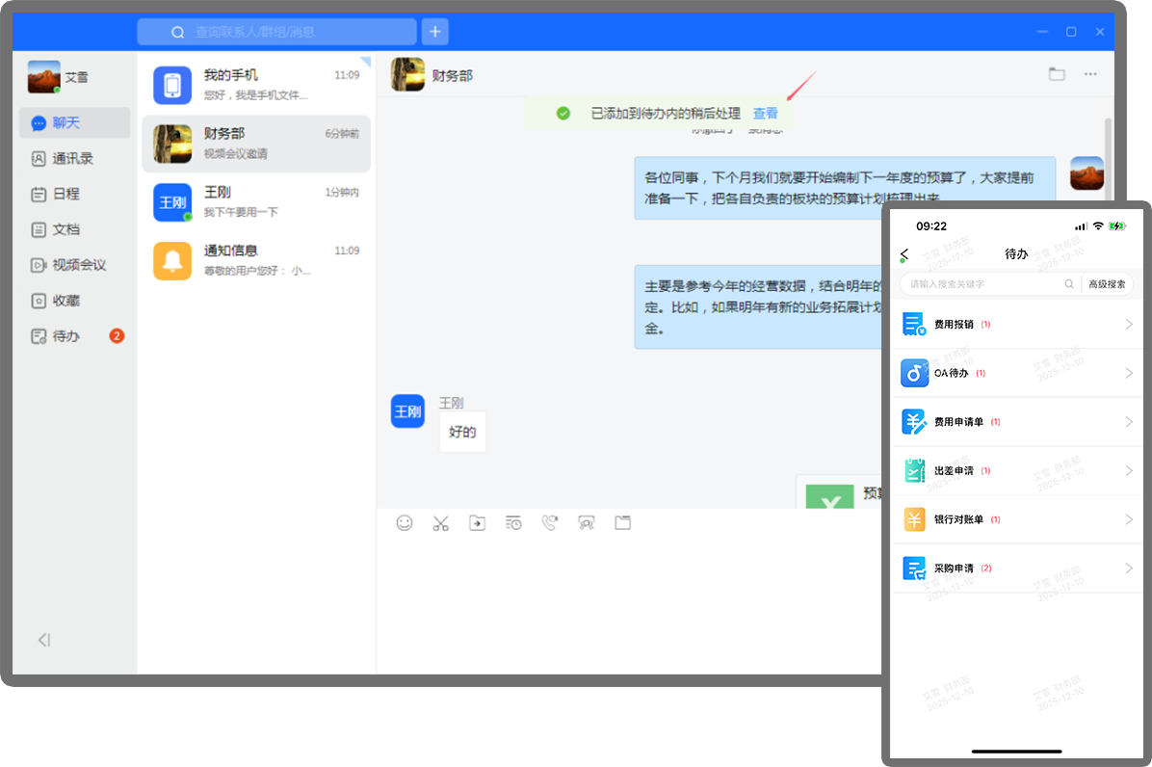Click the last folder icon in message toolbar
This screenshot has height=767, width=1152.
pyautogui.click(x=623, y=523)
